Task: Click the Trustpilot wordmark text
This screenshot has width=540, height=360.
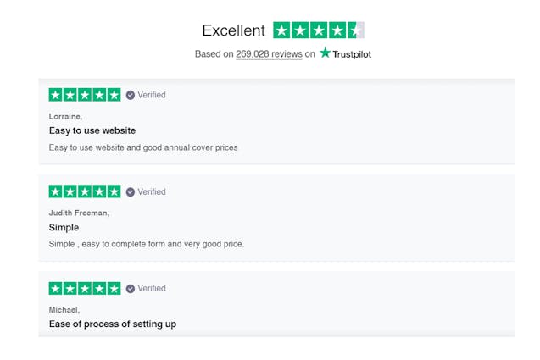Action: (x=352, y=54)
